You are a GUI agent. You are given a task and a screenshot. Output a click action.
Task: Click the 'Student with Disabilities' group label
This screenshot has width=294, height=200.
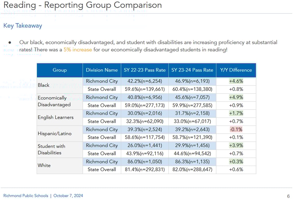(51, 149)
